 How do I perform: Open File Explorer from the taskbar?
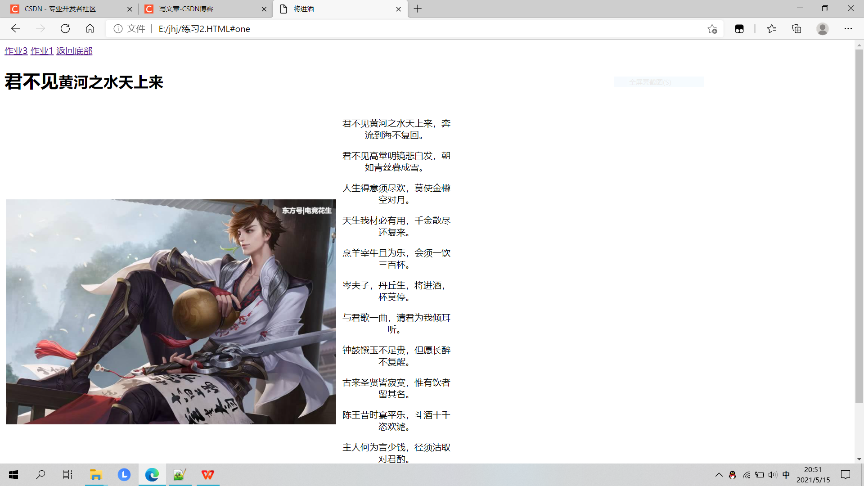point(96,475)
